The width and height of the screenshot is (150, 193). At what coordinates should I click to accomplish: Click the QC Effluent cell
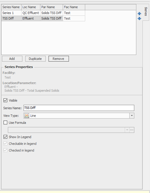[31, 13]
